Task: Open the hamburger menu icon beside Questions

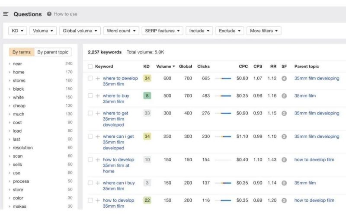Action: (x=6, y=14)
